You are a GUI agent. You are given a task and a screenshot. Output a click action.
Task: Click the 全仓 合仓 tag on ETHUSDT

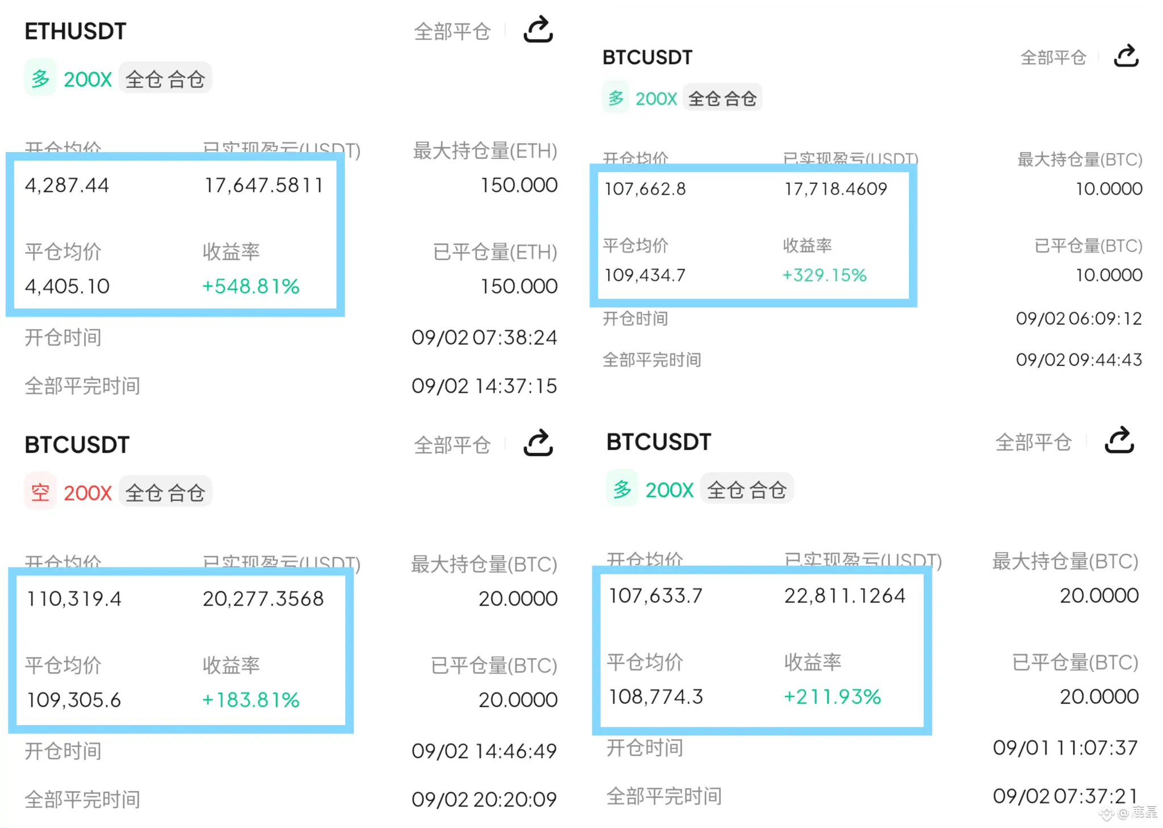pyautogui.click(x=165, y=78)
